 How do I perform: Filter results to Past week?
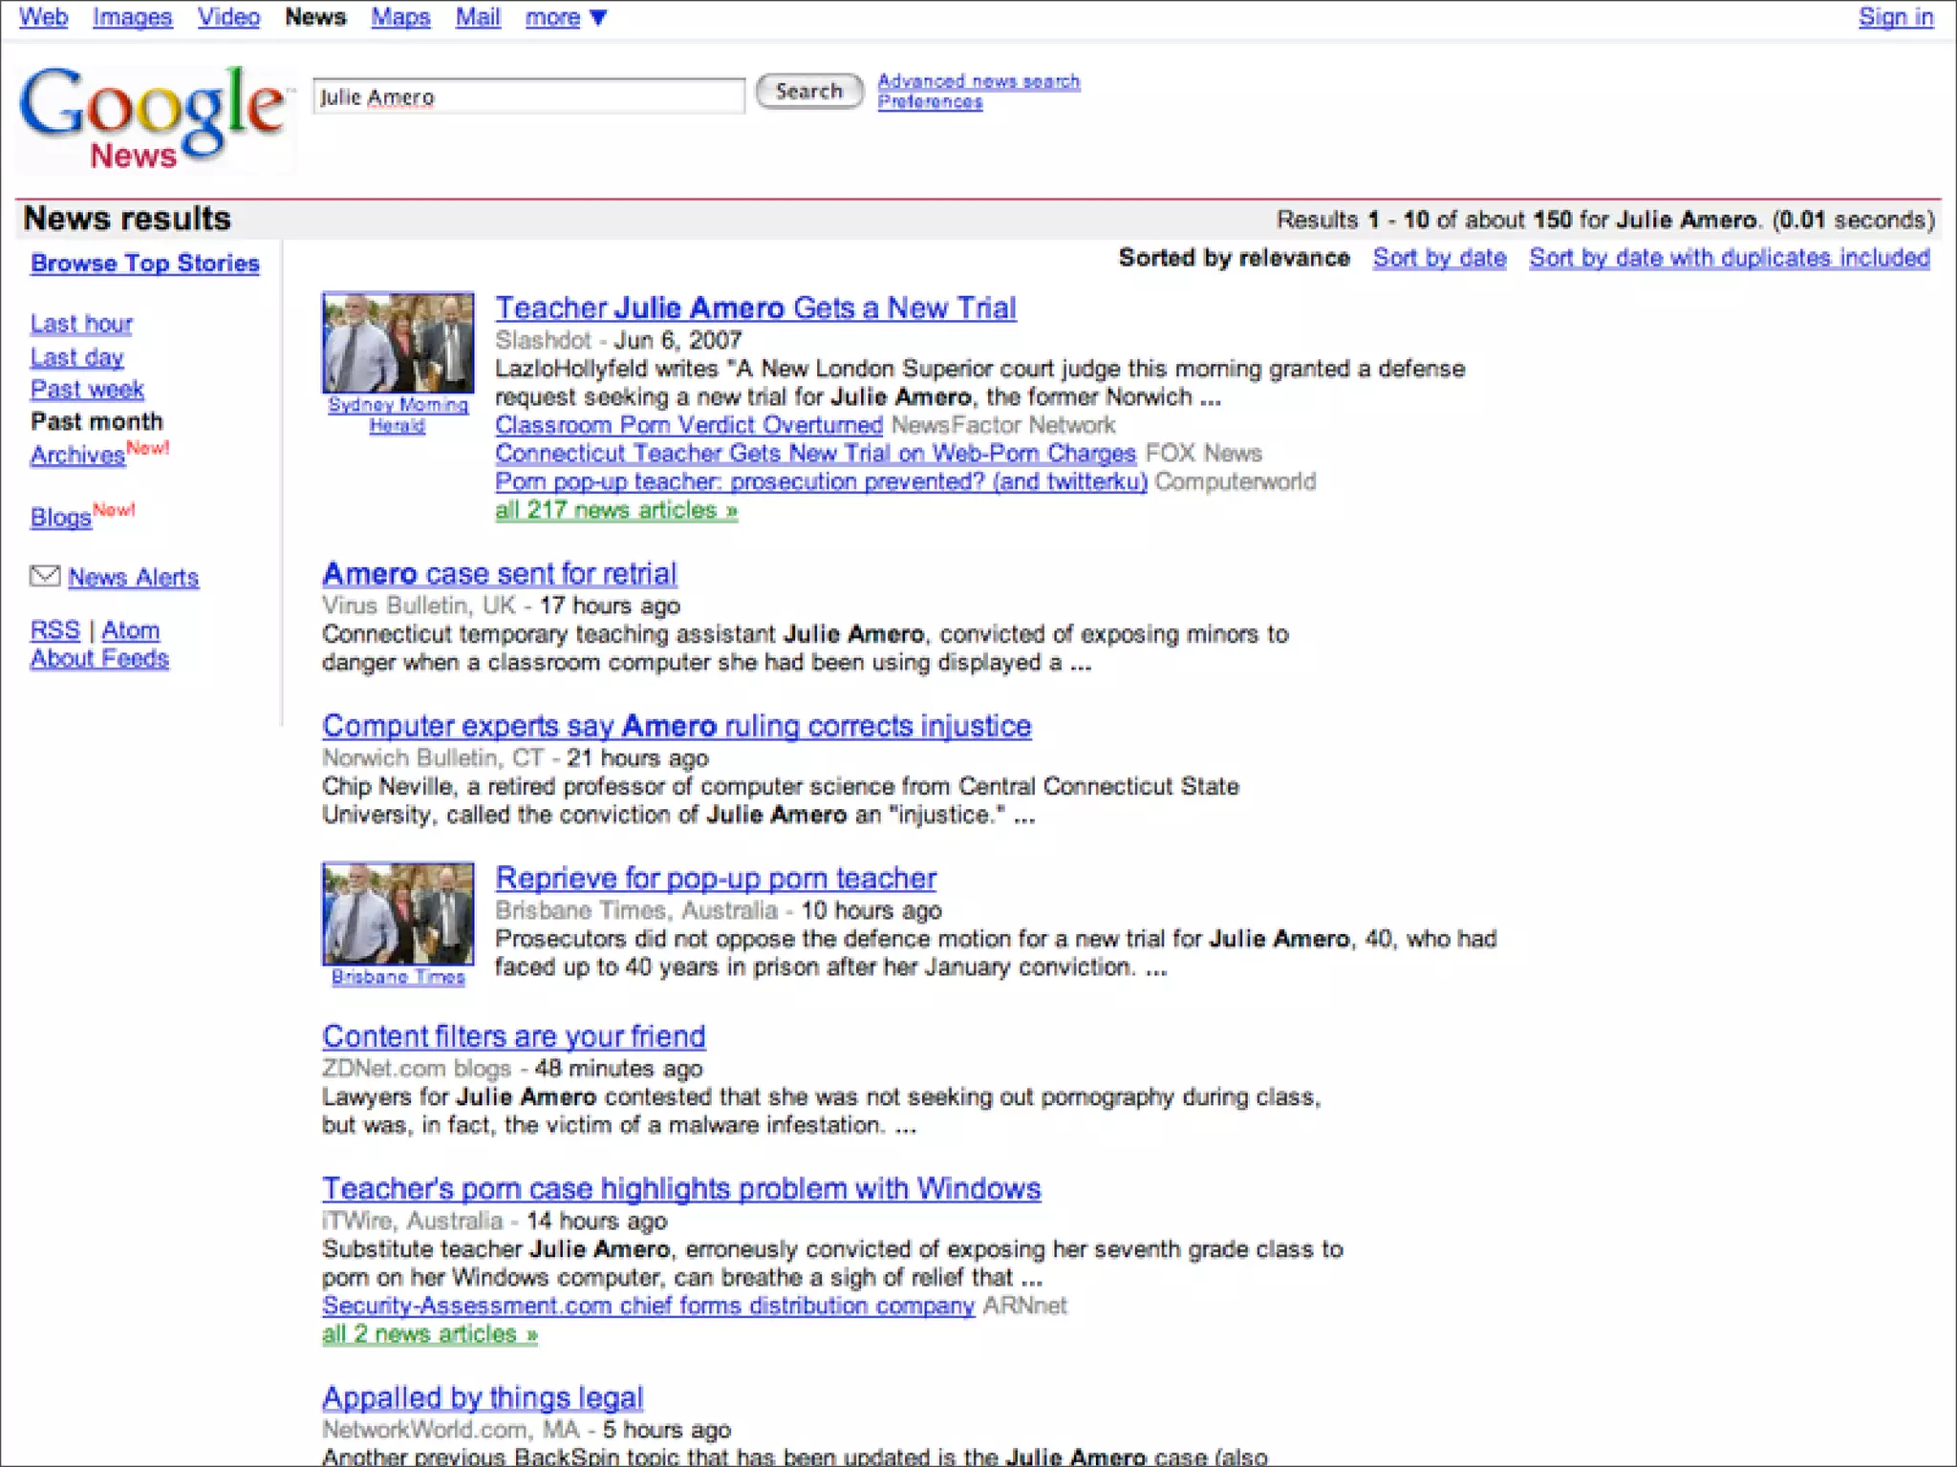tap(87, 390)
